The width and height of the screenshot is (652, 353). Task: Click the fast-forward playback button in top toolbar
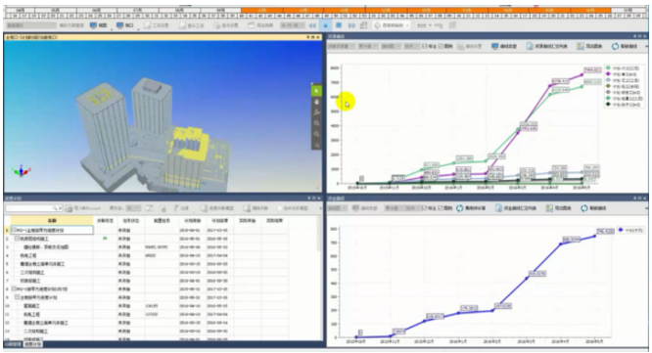tap(351, 25)
